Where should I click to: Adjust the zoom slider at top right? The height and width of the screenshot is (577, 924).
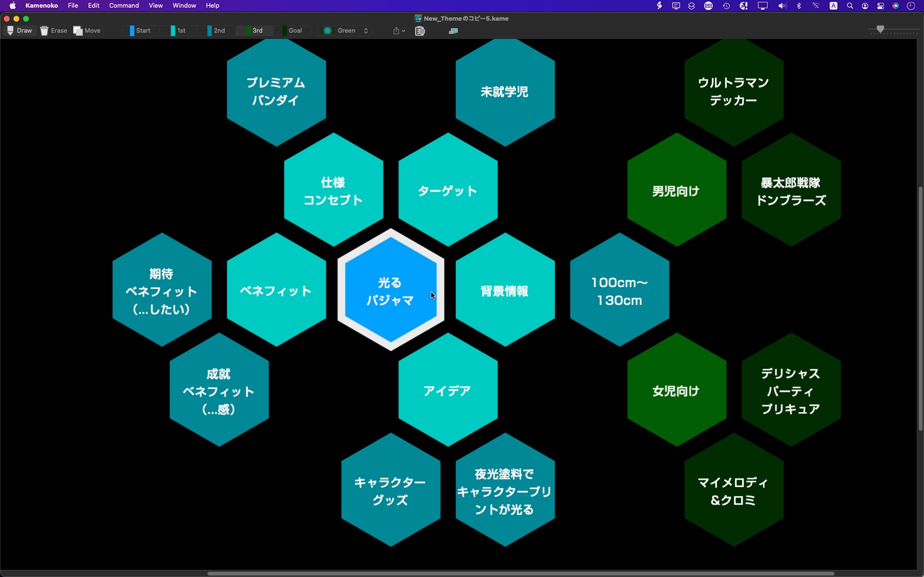coord(881,30)
